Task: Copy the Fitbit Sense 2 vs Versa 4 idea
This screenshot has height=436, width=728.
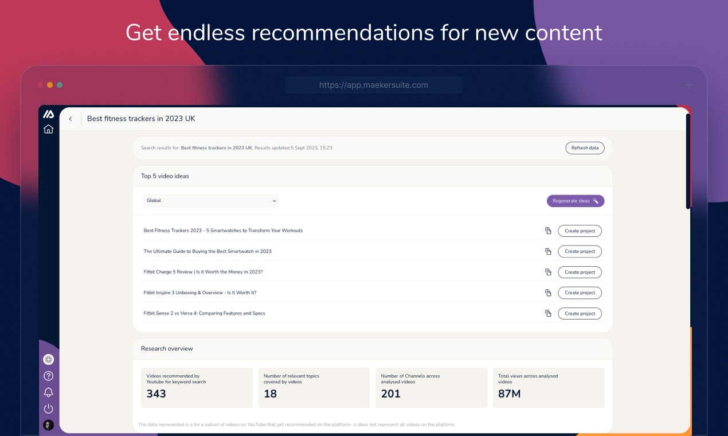Action: 548,313
